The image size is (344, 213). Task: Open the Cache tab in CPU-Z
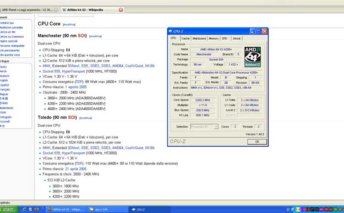tap(185, 38)
